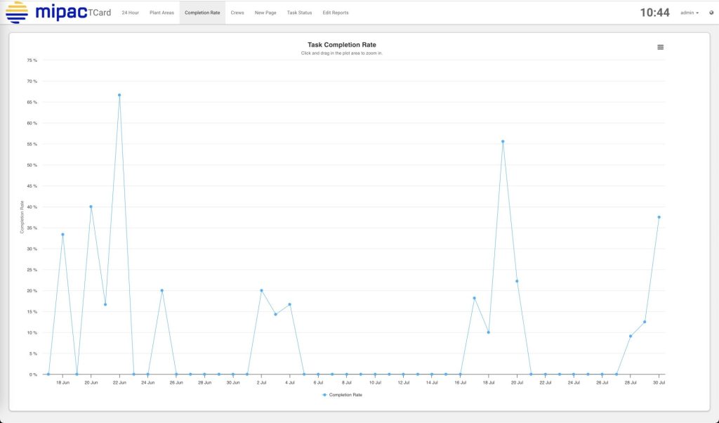Click the mipac TCard logo
The width and height of the screenshot is (719, 423).
[x=56, y=12]
